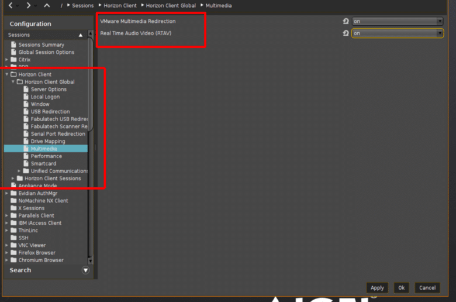Expand Unified Communications folder
This screenshot has height=302, width=456.
(19, 171)
